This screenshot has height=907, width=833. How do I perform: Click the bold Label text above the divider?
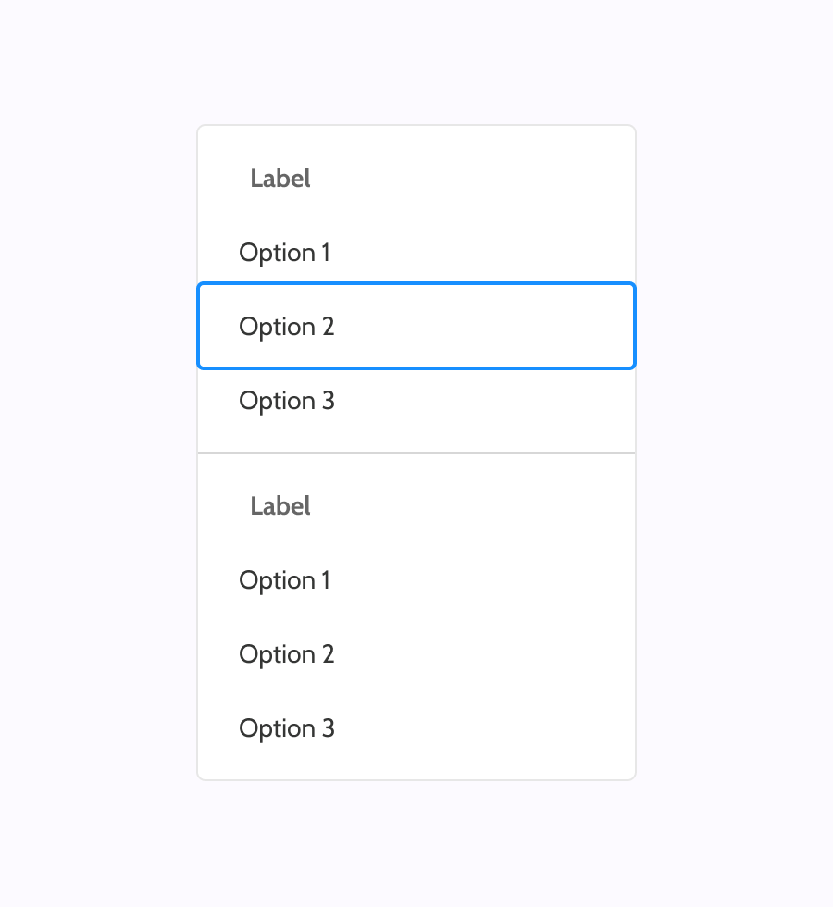(x=280, y=179)
